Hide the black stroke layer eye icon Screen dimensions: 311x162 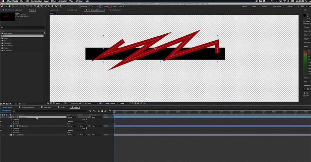point(1,126)
